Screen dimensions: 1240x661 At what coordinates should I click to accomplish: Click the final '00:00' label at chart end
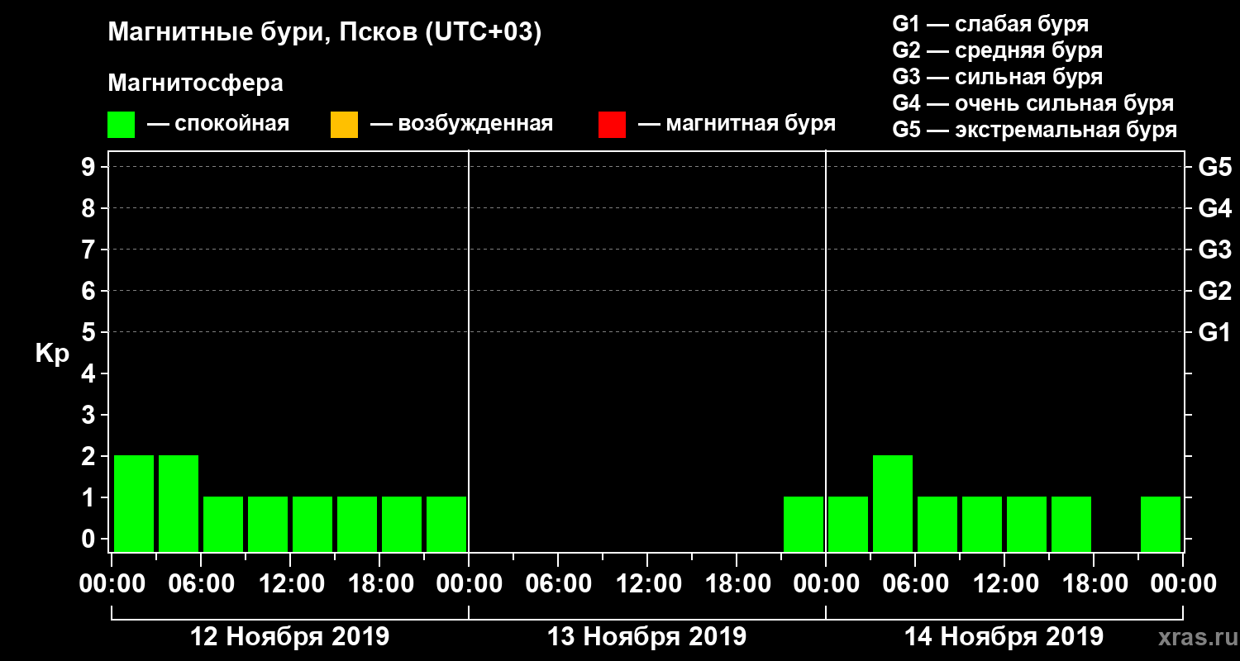[x=1182, y=584]
